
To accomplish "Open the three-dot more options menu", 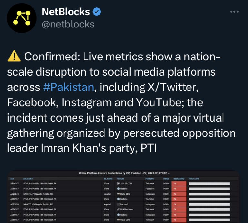I will (x=234, y=12).
